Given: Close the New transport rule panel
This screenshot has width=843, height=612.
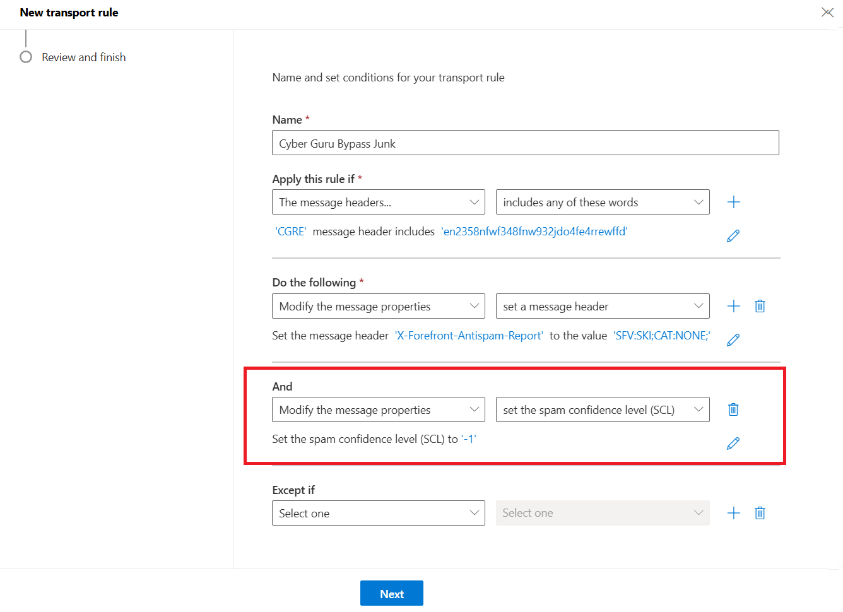Looking at the screenshot, I should point(827,13).
